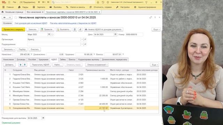The width and height of the screenshot is (223, 125).
Task: Open the Настройка section
Action: 123,7
